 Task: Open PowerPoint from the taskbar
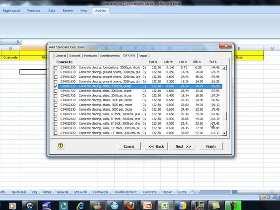click(148, 206)
